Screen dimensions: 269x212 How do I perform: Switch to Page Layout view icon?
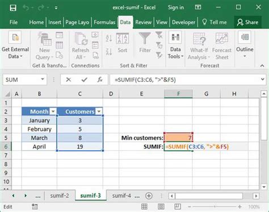tap(161, 206)
